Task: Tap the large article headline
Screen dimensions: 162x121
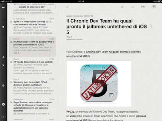Action: click(107, 26)
